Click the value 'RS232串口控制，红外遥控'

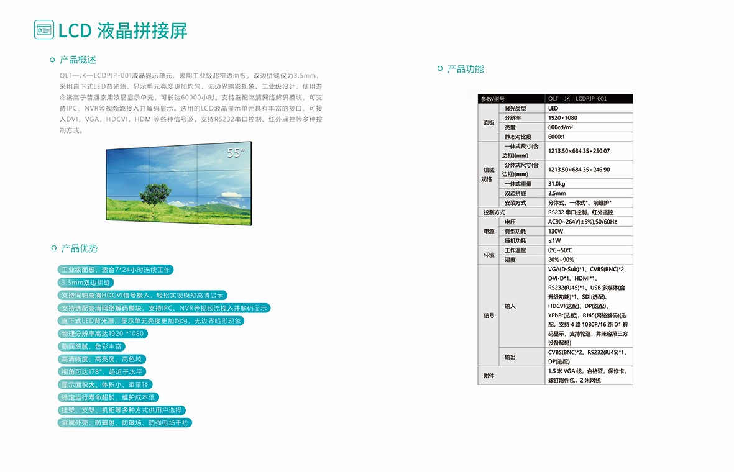tap(589, 212)
